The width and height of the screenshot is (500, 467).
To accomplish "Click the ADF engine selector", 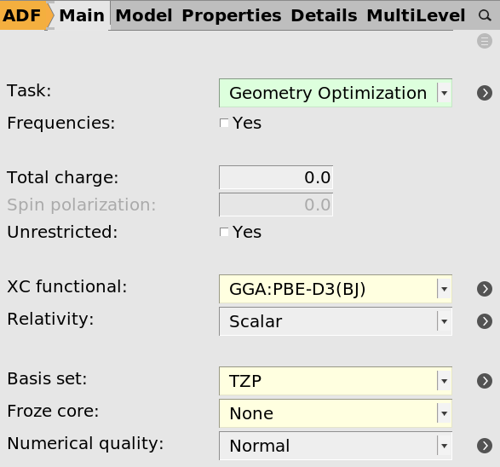I will [x=25, y=15].
